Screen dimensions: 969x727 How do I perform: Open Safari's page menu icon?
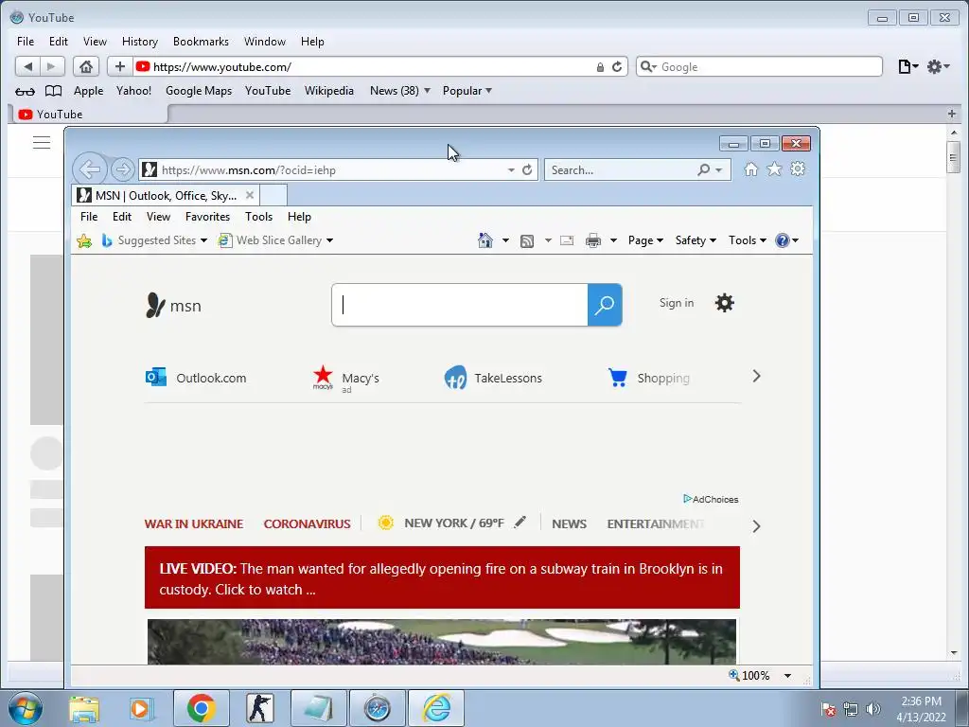pyautogui.click(x=907, y=67)
